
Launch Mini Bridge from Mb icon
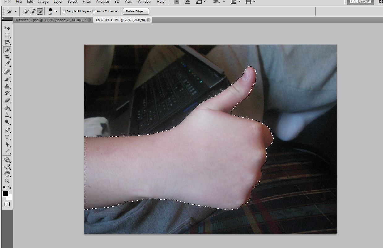(187, 2)
